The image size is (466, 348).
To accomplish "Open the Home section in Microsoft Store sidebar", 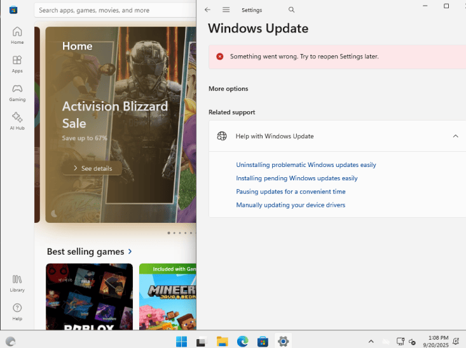I will 17,36.
